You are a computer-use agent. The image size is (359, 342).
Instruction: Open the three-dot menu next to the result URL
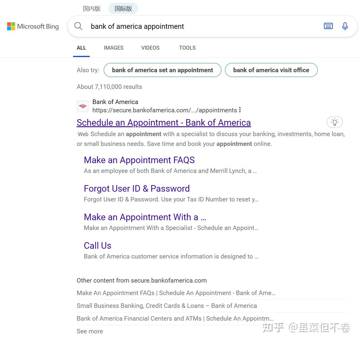click(240, 110)
